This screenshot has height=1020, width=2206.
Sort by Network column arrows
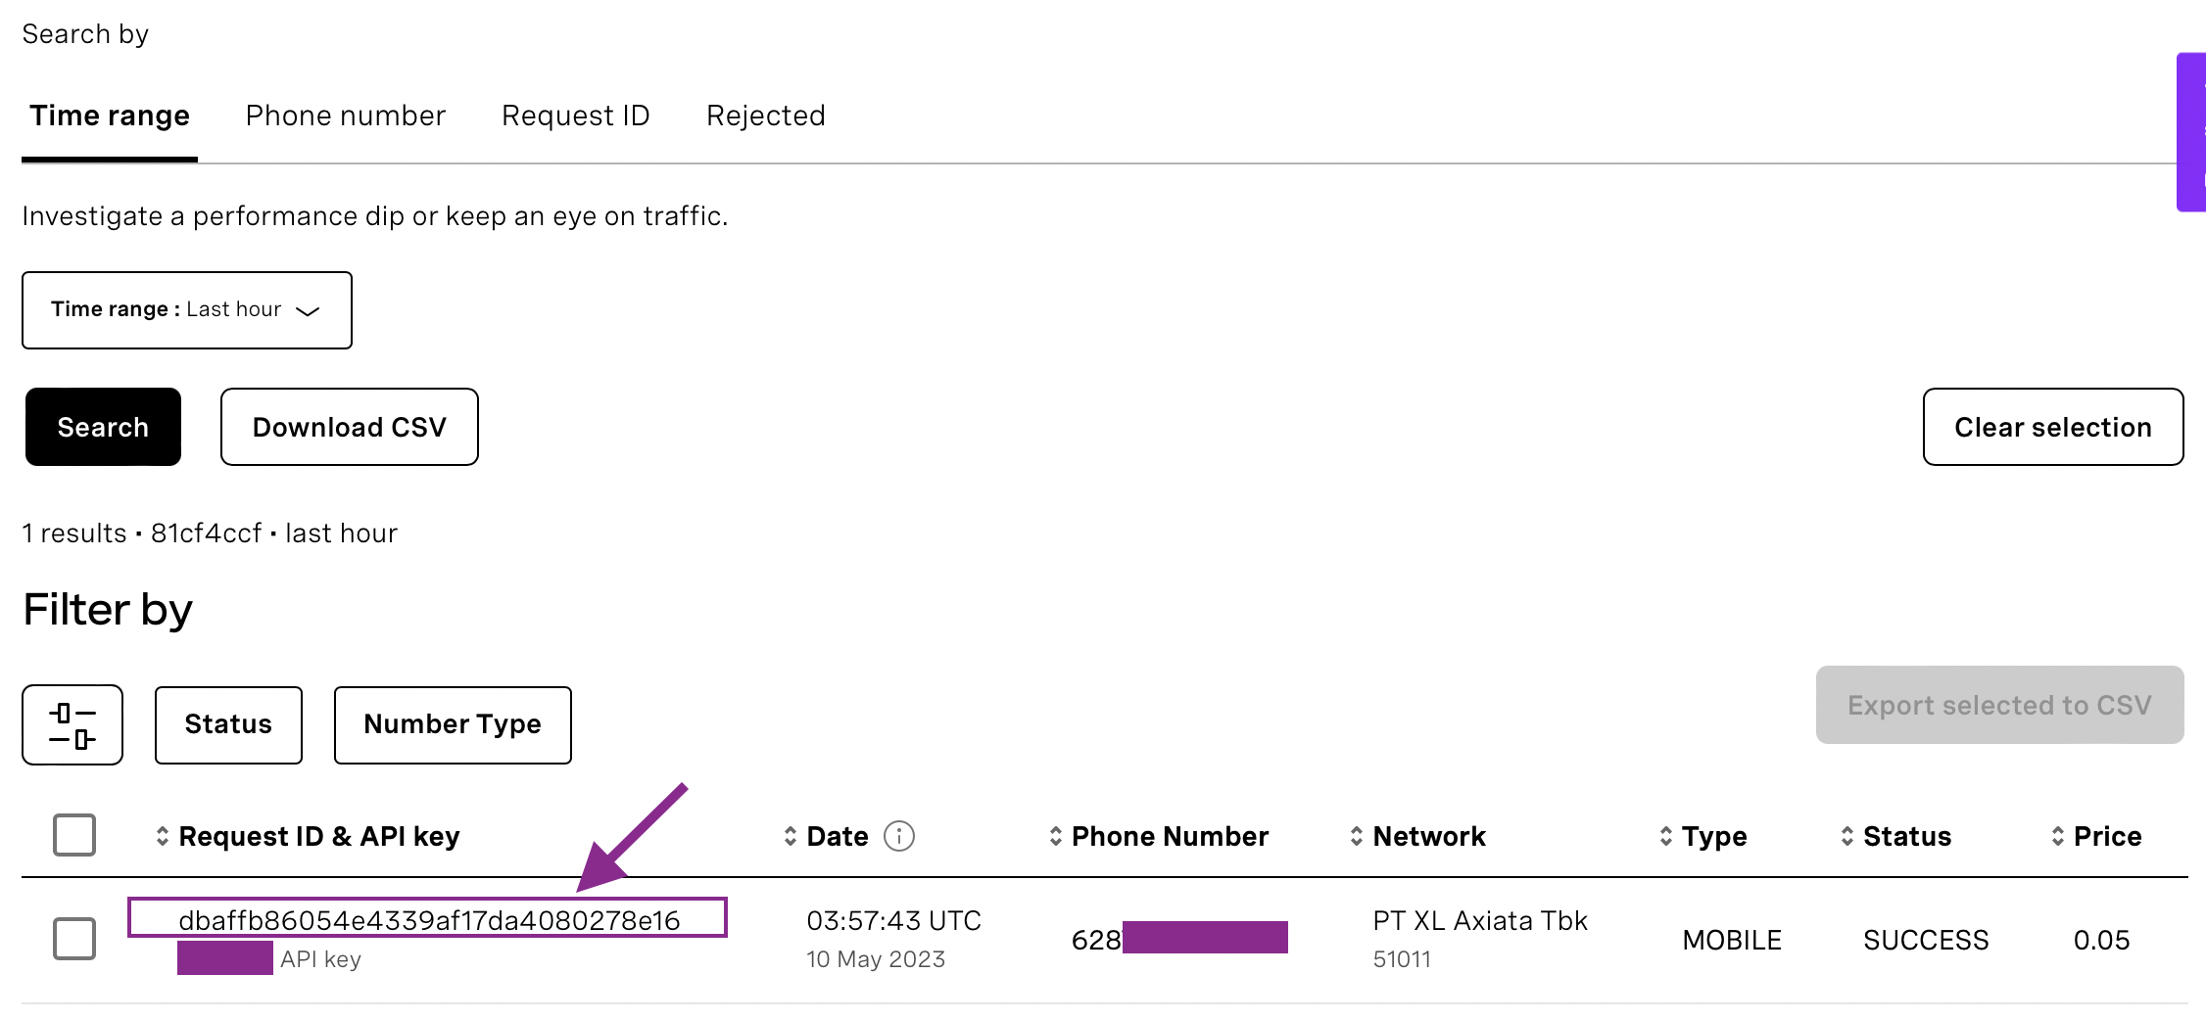point(1357,836)
